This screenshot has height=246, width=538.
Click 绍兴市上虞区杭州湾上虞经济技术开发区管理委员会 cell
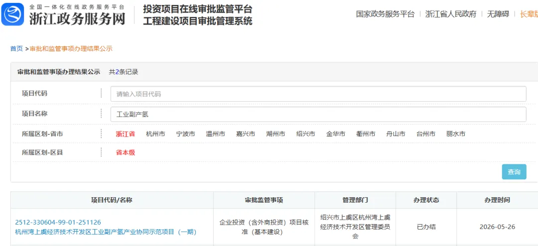[355, 227]
